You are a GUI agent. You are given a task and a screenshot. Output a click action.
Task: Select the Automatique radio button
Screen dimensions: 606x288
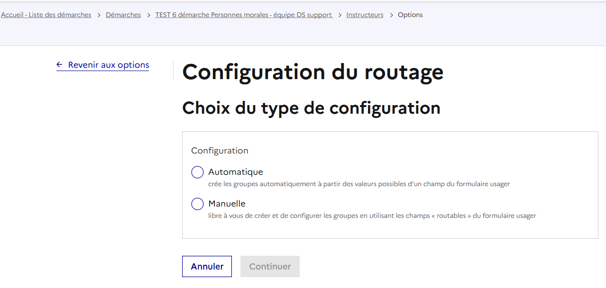click(x=197, y=172)
